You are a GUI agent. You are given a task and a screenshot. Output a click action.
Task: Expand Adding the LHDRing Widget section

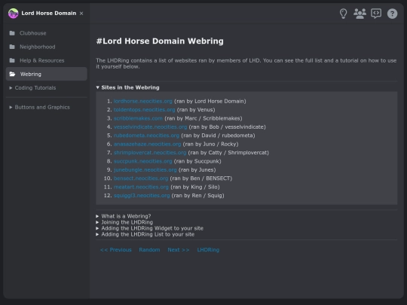(x=149, y=228)
